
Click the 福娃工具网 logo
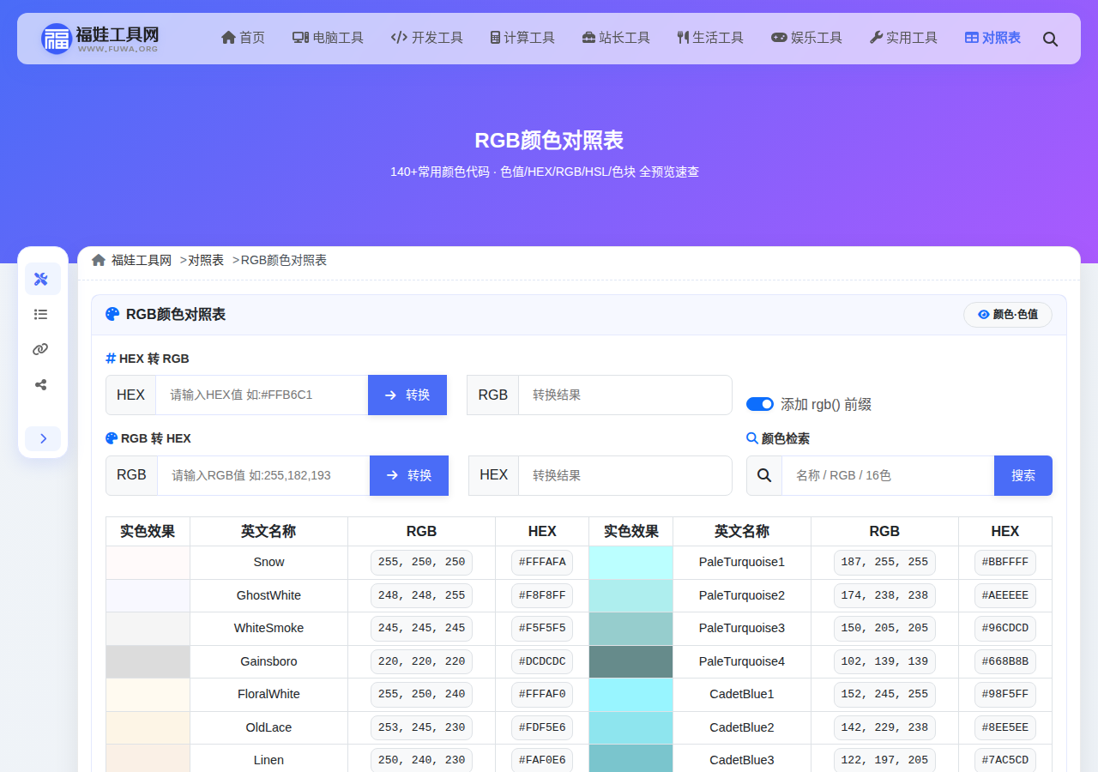click(100, 39)
